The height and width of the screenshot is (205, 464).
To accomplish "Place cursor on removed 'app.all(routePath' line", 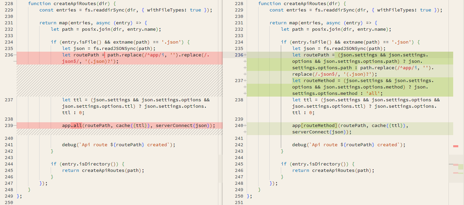I will pos(139,125).
